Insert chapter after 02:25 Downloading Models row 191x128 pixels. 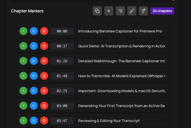point(23,91)
